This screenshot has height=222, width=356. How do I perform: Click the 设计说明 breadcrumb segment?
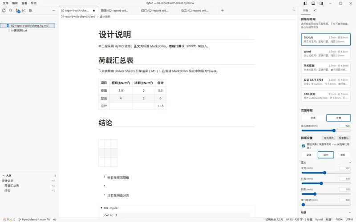(105, 16)
